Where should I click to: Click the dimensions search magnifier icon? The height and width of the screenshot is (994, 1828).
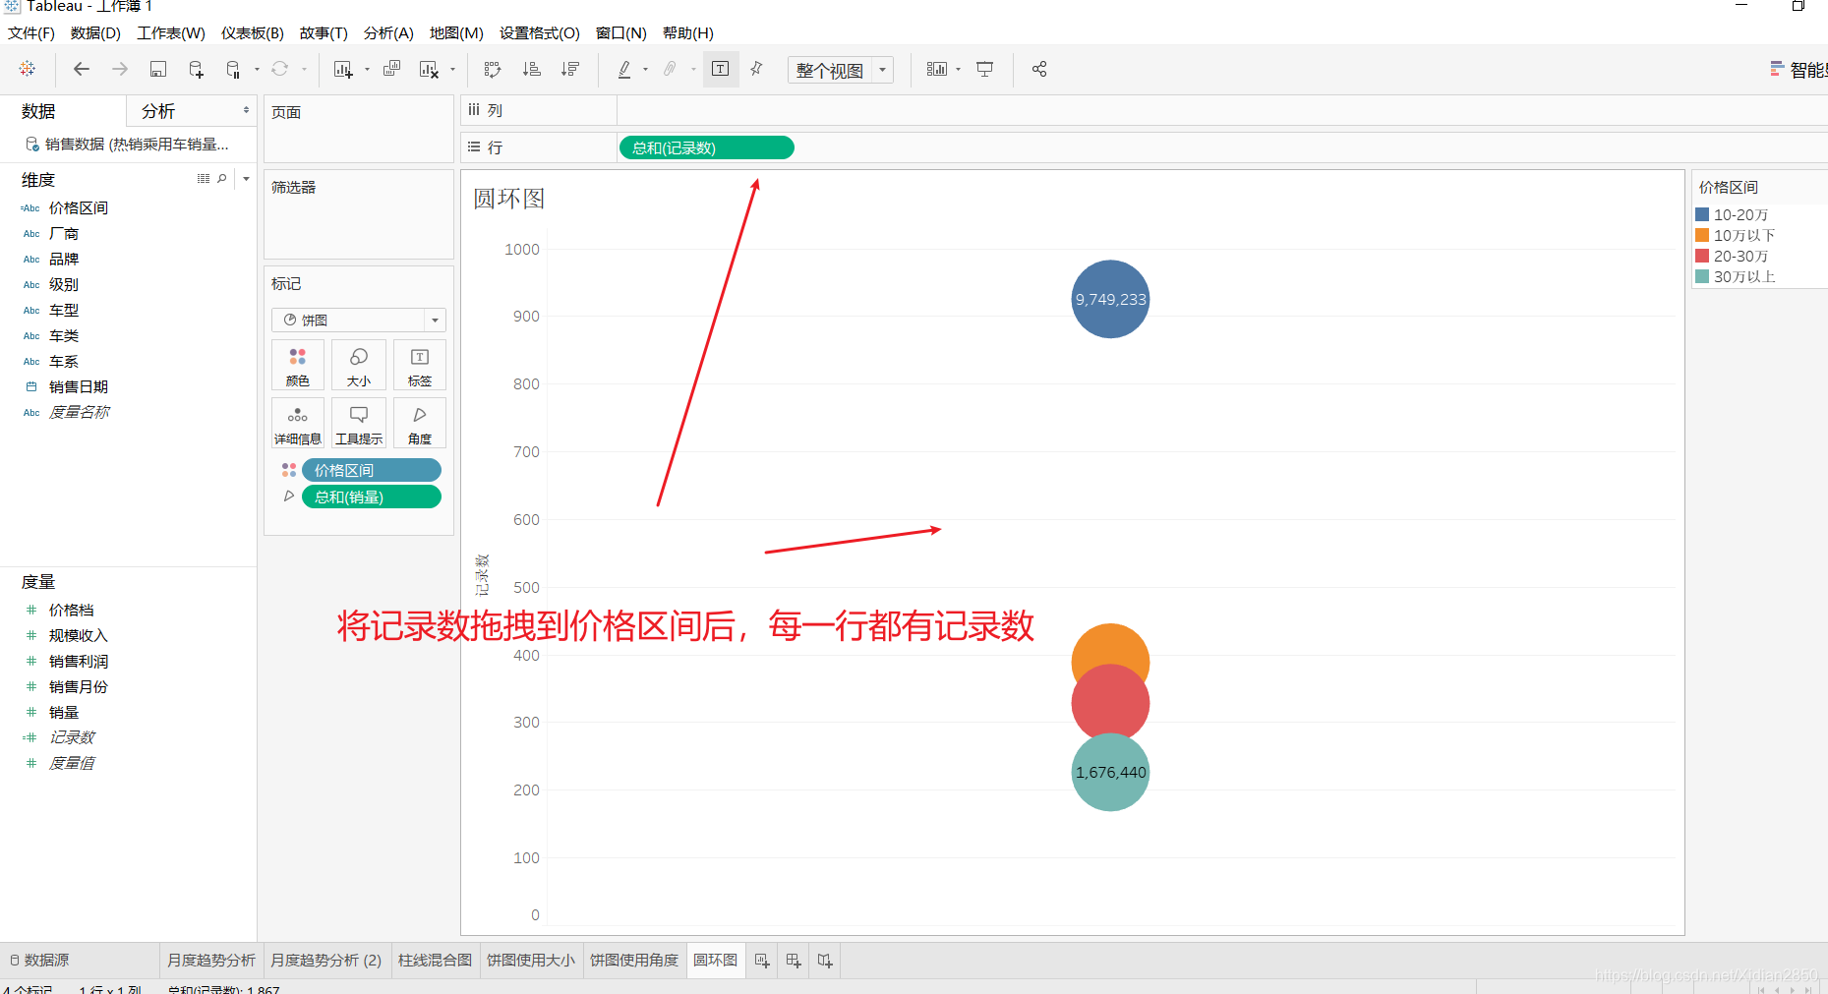pyautogui.click(x=222, y=179)
